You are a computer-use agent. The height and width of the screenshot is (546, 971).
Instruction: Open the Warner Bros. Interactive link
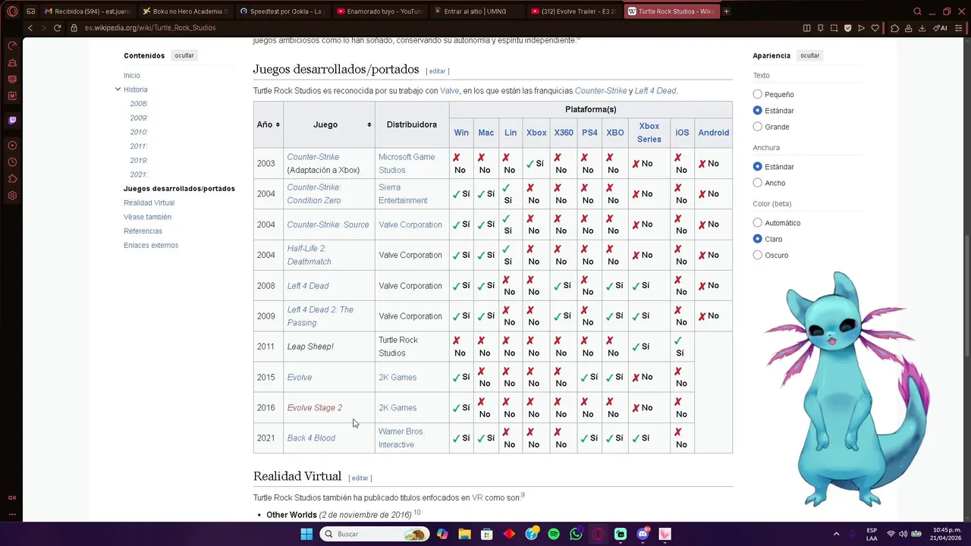[x=401, y=438]
